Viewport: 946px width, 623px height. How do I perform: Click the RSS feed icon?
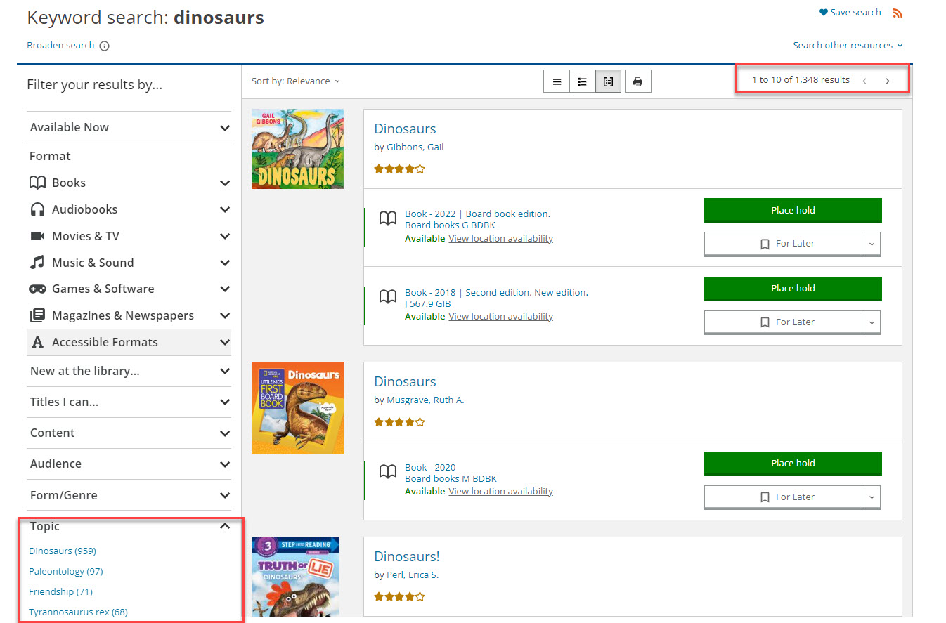[x=898, y=13]
